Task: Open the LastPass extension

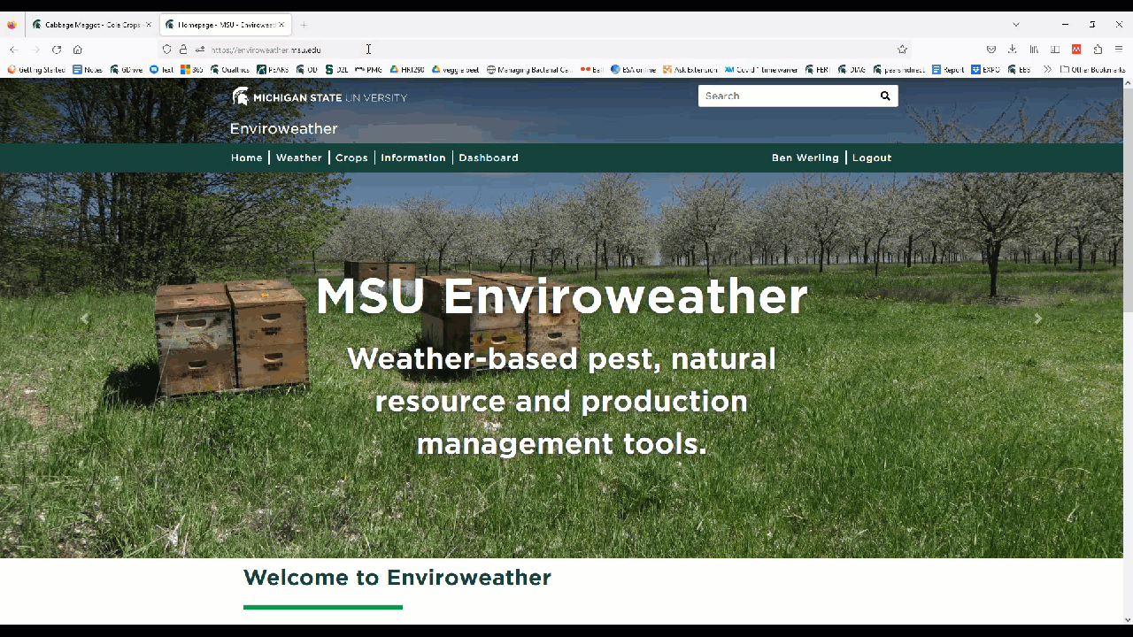Action: (x=1076, y=50)
